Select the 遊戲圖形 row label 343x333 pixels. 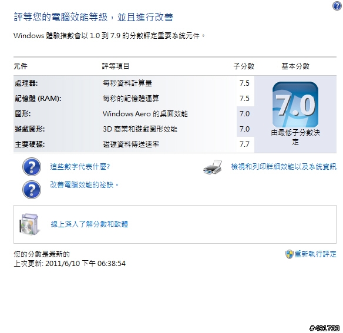pos(30,129)
